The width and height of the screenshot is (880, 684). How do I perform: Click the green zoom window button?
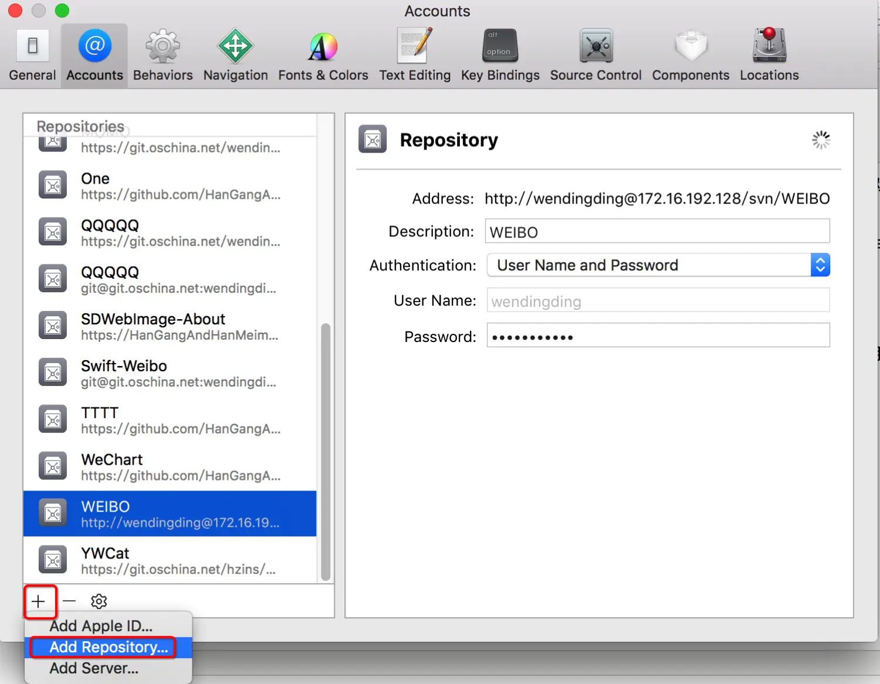click(62, 11)
